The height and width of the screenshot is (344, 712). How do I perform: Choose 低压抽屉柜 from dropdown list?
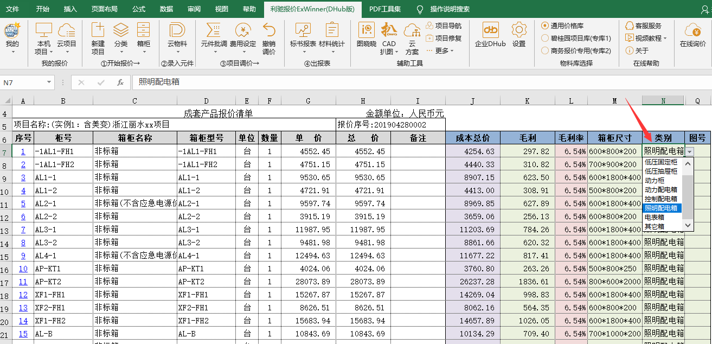(x=661, y=171)
